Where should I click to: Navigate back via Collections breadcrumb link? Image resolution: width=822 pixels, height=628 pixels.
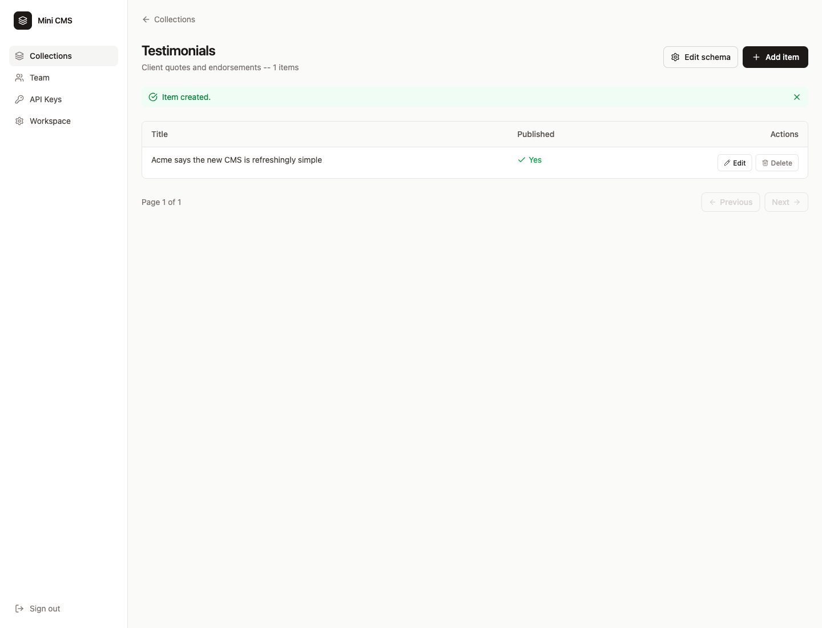(x=174, y=19)
